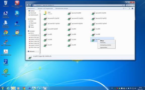Go forward with the Explorer forward arrow
The width and height of the screenshot is (145, 90).
[30, 5]
